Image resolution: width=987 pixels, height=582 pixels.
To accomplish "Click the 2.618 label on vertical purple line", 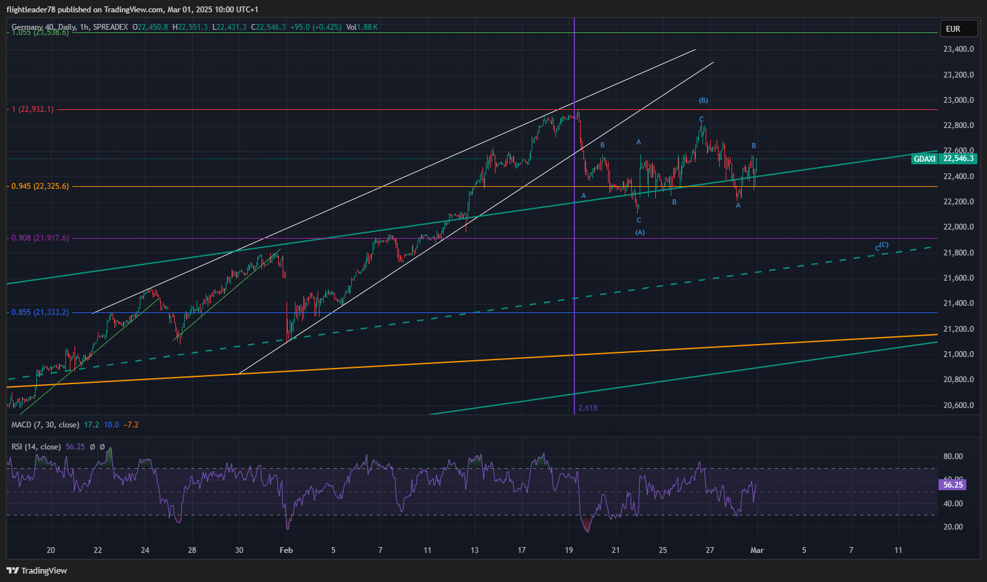I will coord(587,408).
